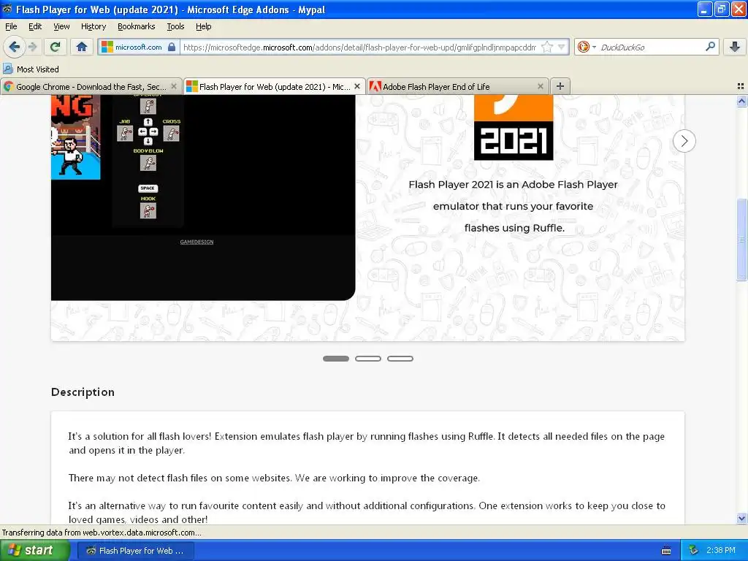The height and width of the screenshot is (561, 748).
Task: Click the Most Visited bookmarks icon
Action: point(7,69)
